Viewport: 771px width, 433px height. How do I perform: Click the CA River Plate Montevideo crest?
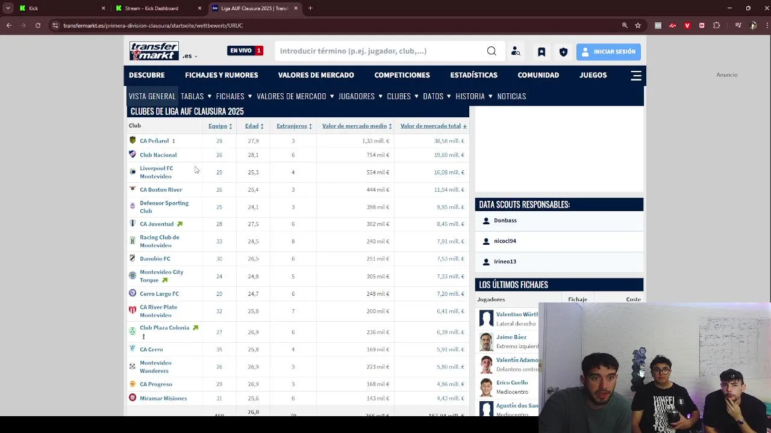pyautogui.click(x=133, y=310)
